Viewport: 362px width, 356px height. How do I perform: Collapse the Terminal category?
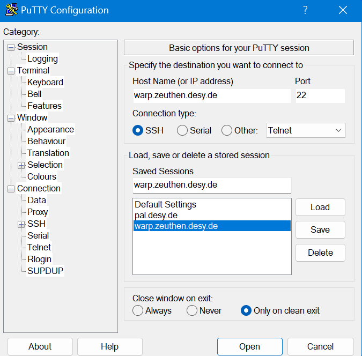pos(11,71)
